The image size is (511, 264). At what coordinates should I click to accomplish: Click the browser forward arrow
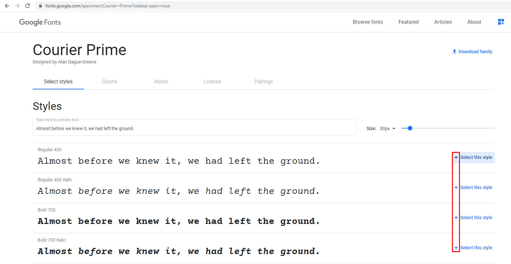(17, 6)
